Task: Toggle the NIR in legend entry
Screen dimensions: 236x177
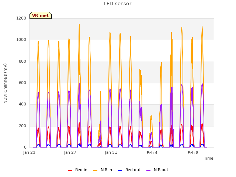Action: [103, 170]
